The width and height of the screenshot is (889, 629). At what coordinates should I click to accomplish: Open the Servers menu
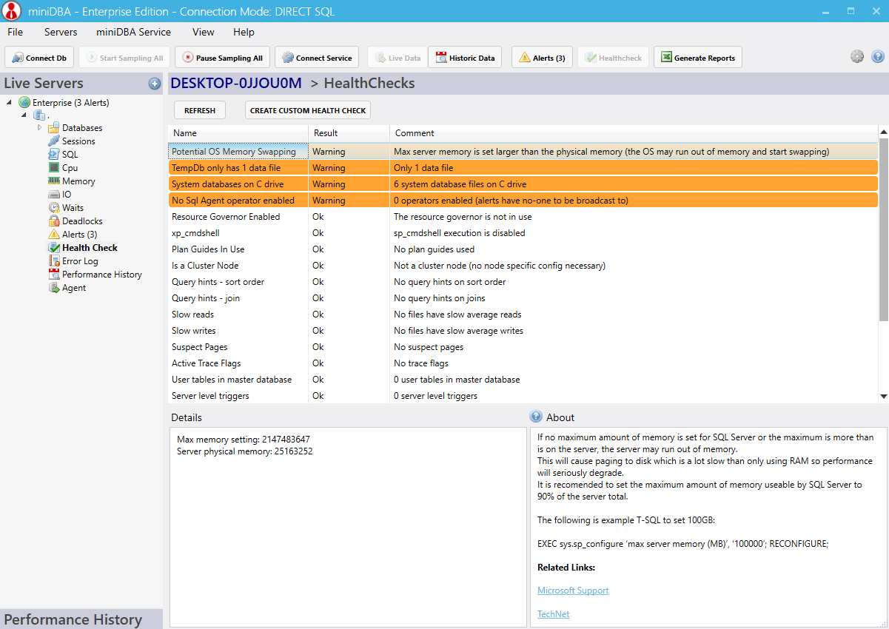point(61,32)
